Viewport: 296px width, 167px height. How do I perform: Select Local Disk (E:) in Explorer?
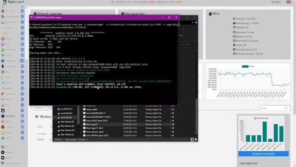tap(65, 117)
